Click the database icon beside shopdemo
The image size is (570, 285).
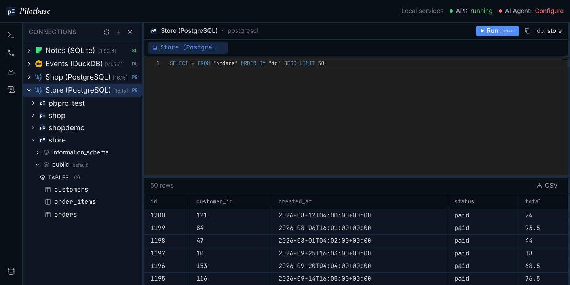point(42,128)
